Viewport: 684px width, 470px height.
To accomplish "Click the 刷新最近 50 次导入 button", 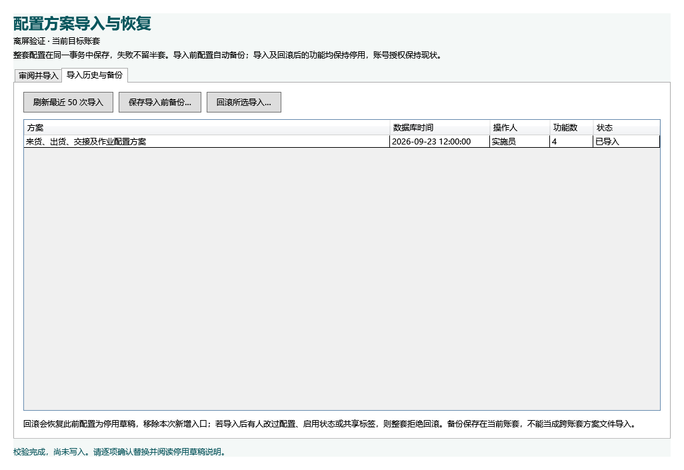I will tap(68, 103).
